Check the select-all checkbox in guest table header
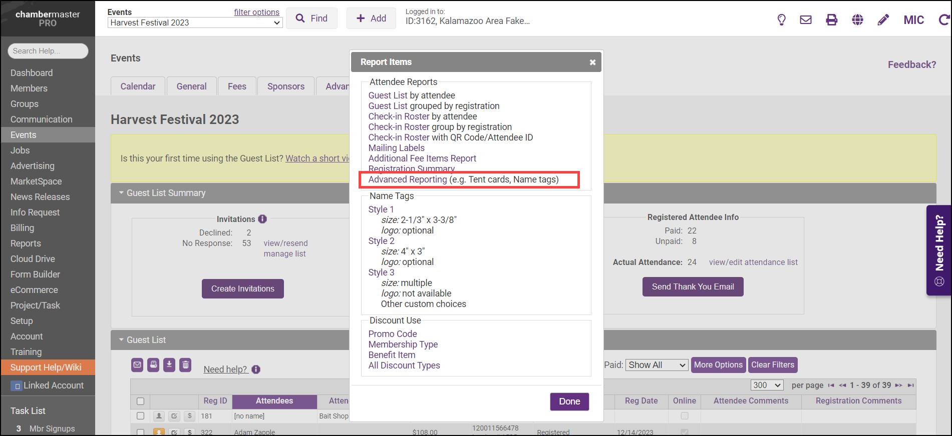The width and height of the screenshot is (952, 436). click(140, 401)
